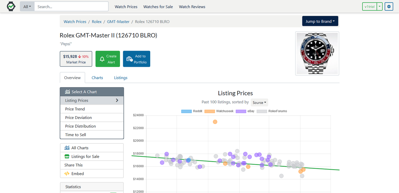Click the $15,928 Market Price button

coord(76,59)
